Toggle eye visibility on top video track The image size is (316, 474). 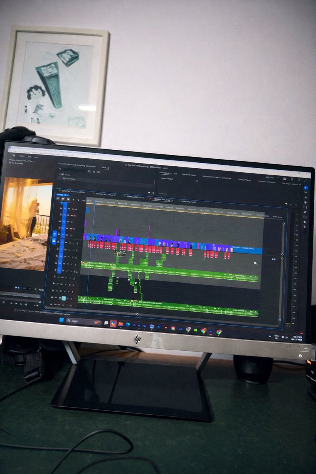pyautogui.click(x=73, y=209)
